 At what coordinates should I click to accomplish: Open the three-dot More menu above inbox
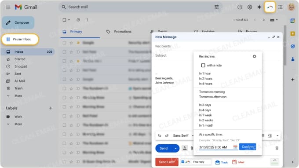pyautogui.click(x=87, y=20)
